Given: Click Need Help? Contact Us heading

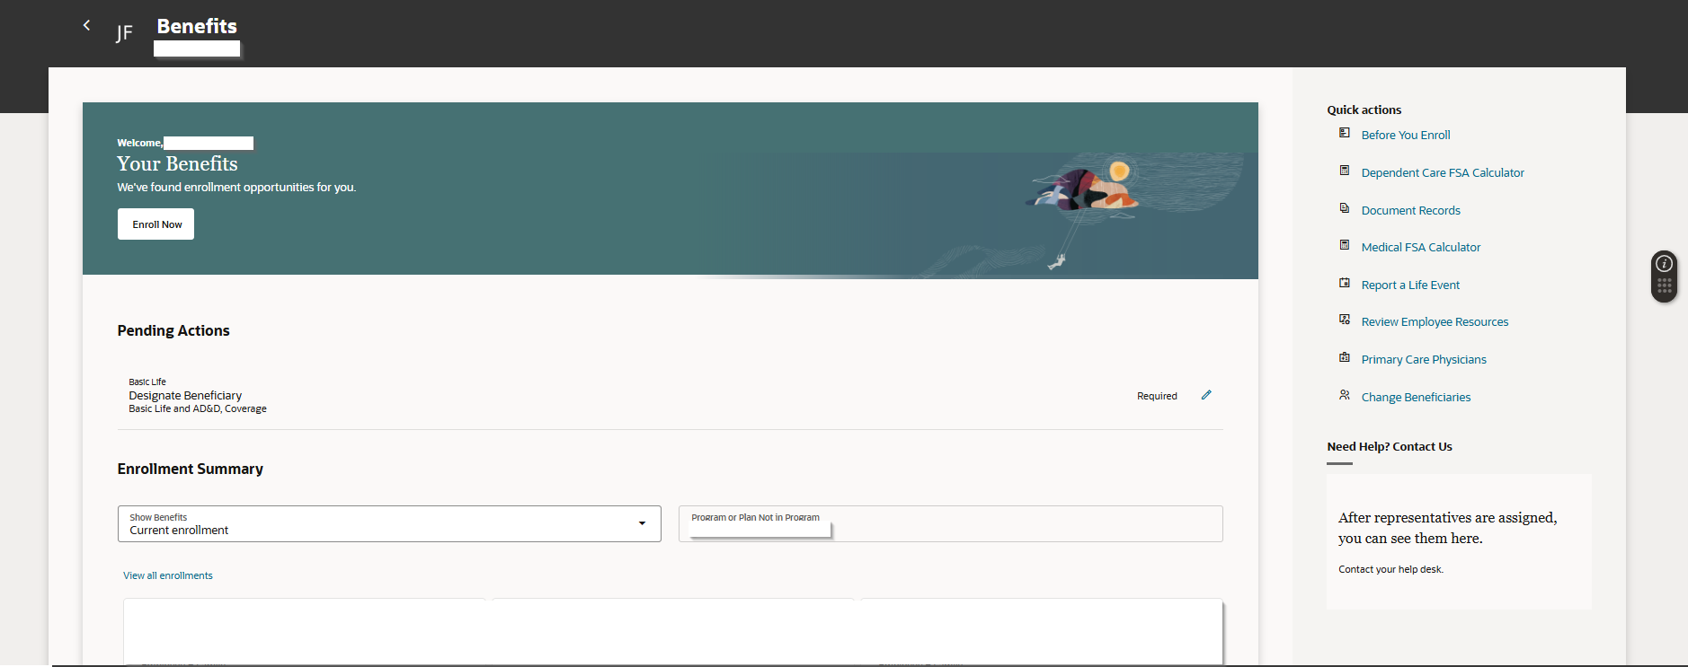Looking at the screenshot, I should tap(1390, 446).
